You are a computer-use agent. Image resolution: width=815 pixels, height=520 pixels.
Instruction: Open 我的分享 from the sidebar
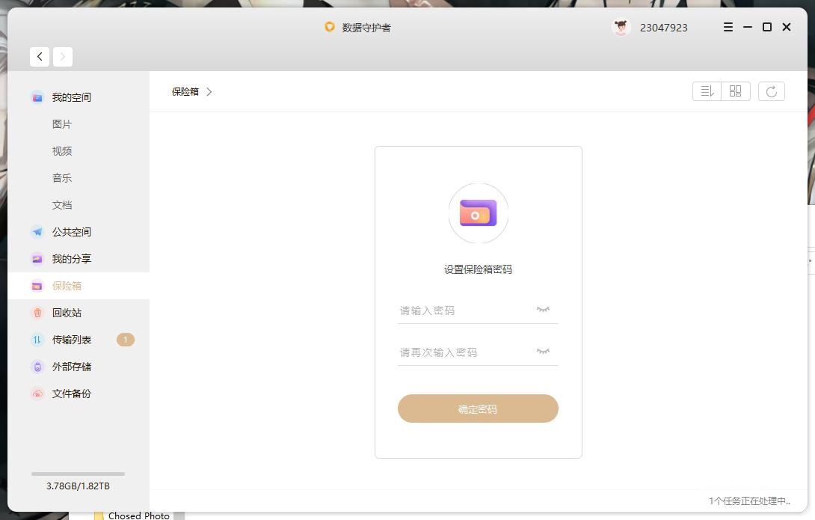pyautogui.click(x=71, y=258)
